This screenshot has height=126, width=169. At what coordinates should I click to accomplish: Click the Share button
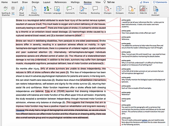coord(144,2)
